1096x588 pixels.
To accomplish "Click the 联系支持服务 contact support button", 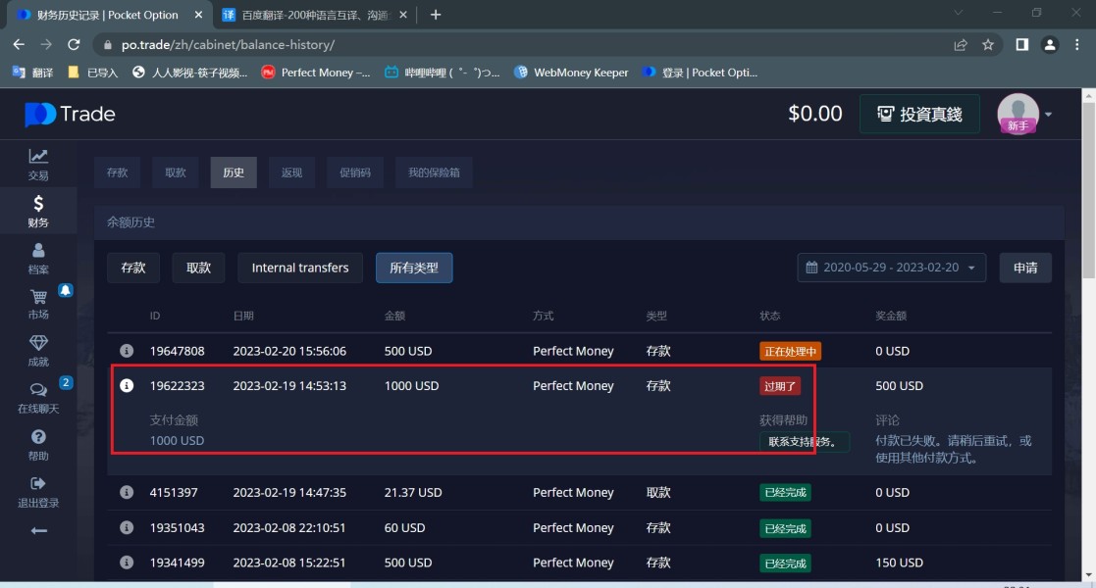I will click(x=804, y=442).
